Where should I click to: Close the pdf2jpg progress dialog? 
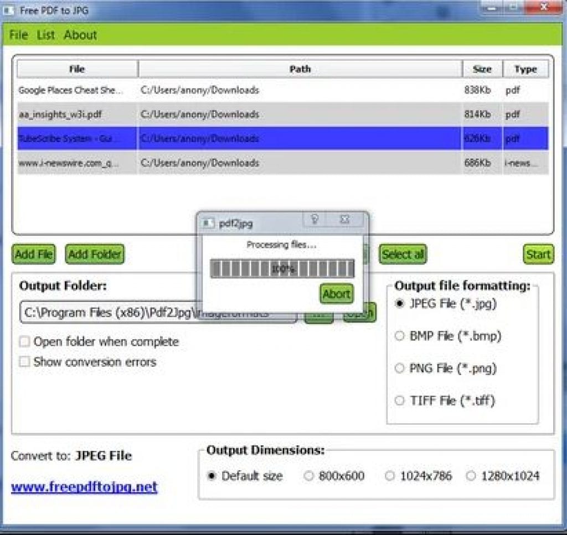(345, 220)
